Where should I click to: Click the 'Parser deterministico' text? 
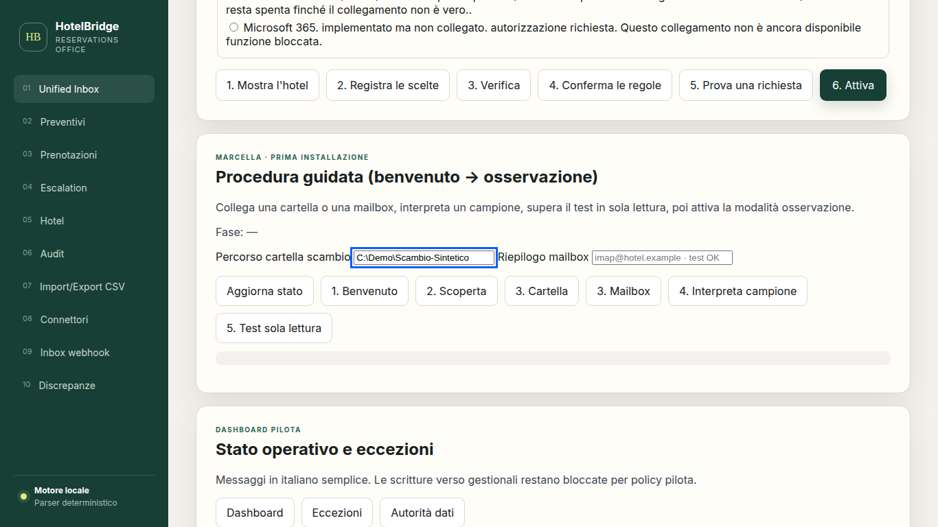[x=76, y=503]
